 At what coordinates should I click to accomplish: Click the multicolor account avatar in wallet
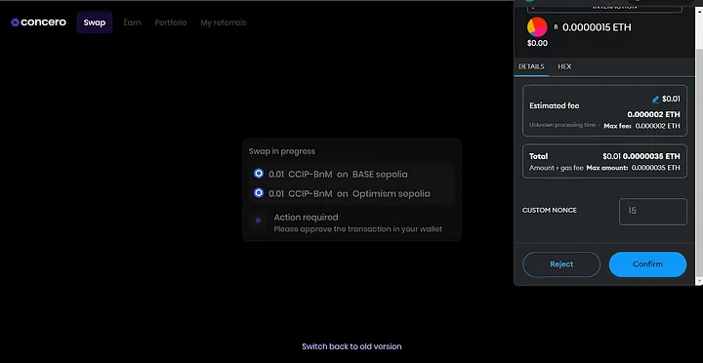(537, 27)
